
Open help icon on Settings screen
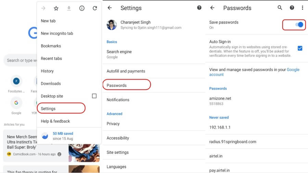[x=199, y=8]
